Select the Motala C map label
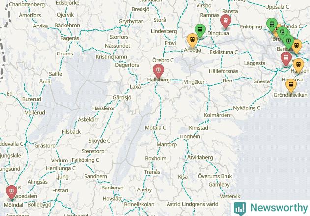The height and width of the screenshot is (216, 310). (155, 128)
